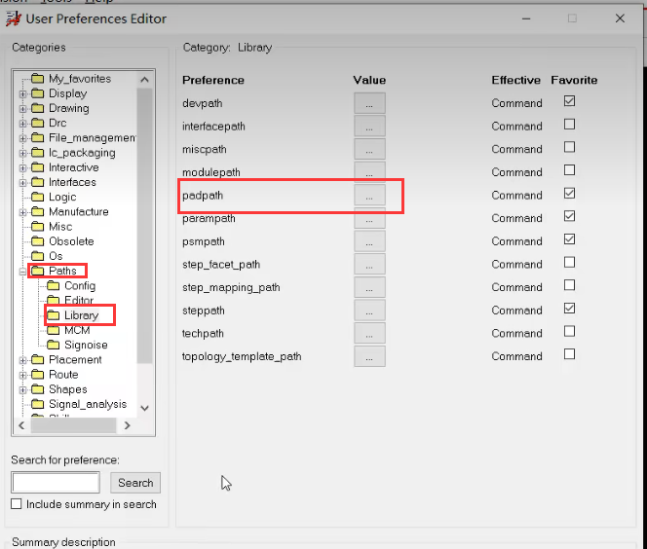Expand the Placement category node
This screenshot has height=549, width=647.
(22, 360)
